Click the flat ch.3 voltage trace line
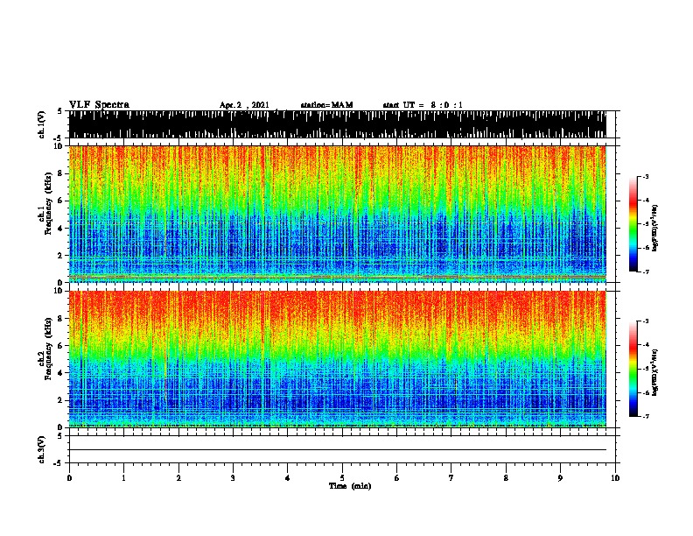This screenshot has width=693, height=536. [338, 450]
